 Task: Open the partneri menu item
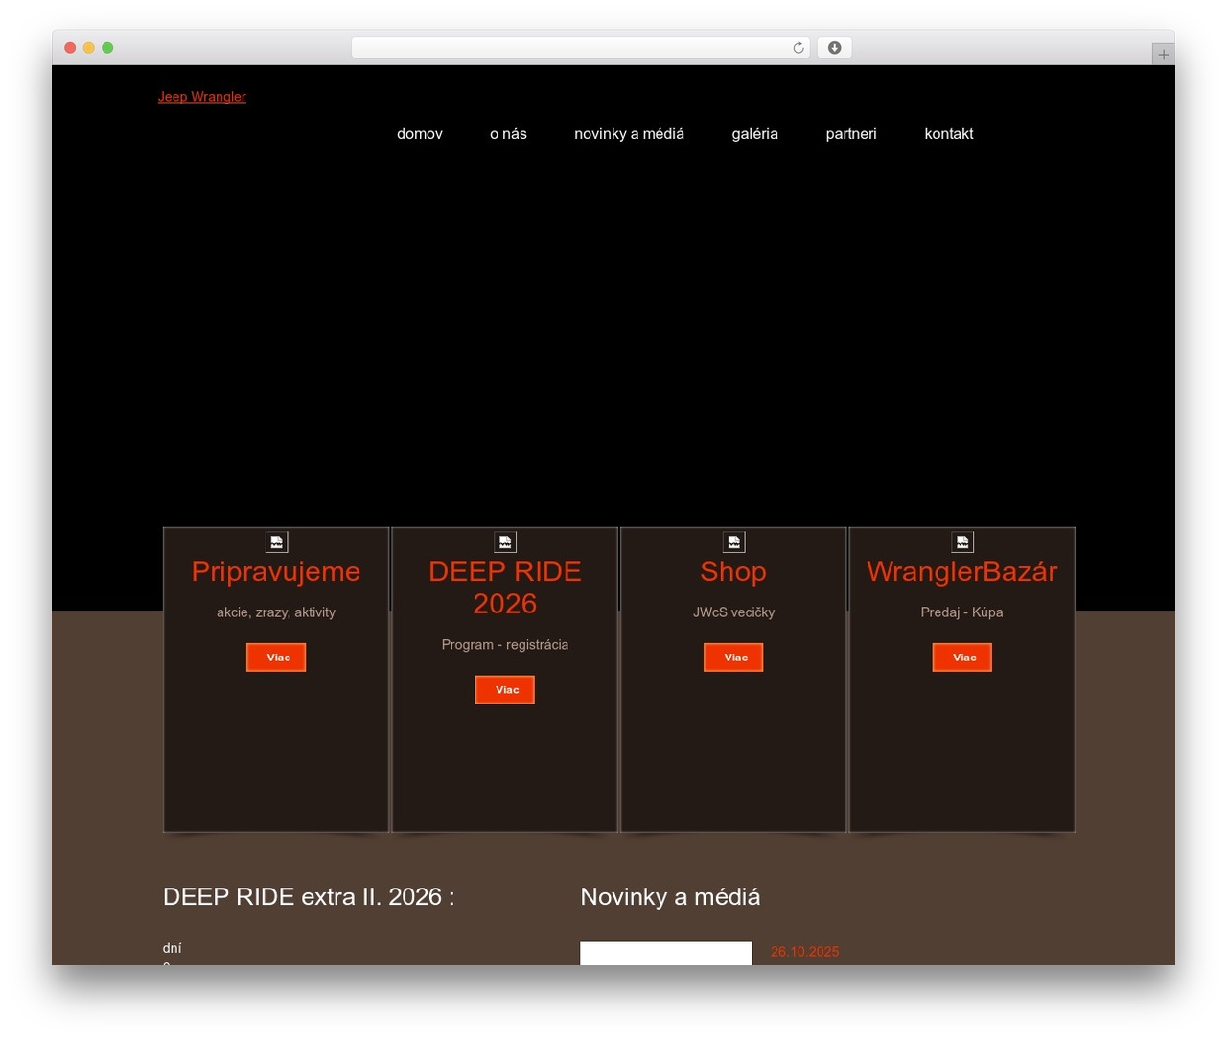(x=851, y=134)
